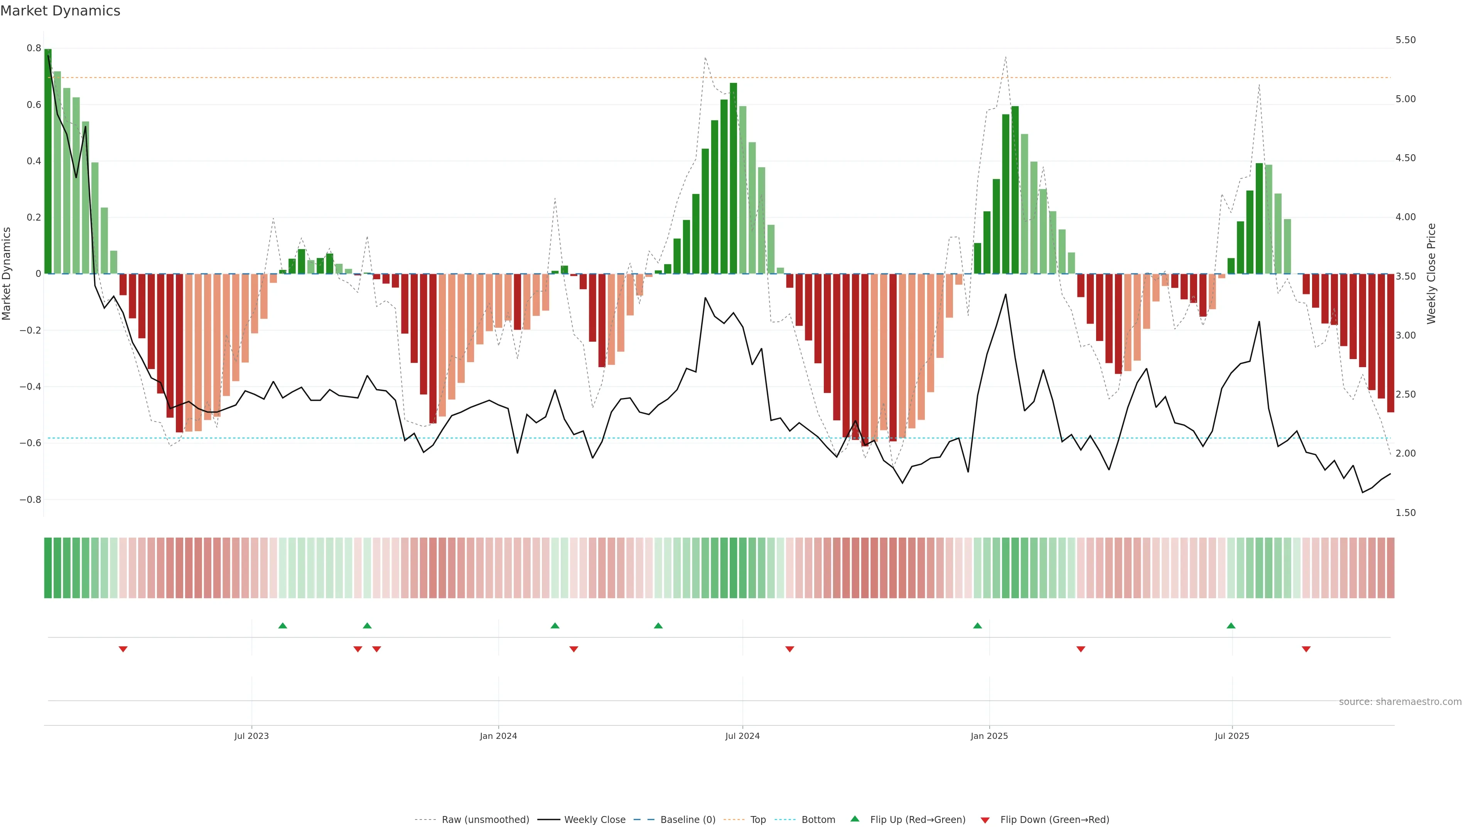Click the source: sharemaestro.com text

1400,702
